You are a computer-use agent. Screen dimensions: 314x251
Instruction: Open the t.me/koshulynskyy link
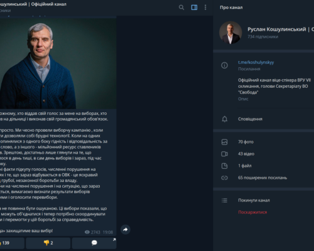point(256,62)
